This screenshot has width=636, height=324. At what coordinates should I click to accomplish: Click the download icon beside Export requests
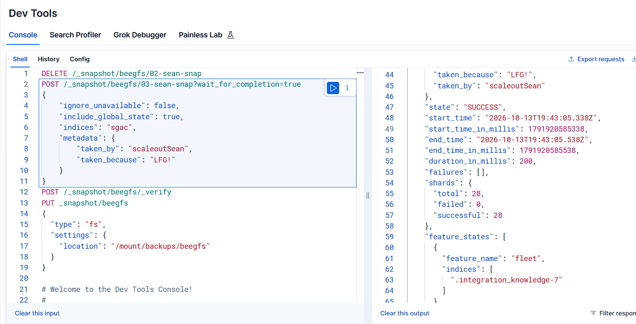click(x=634, y=59)
